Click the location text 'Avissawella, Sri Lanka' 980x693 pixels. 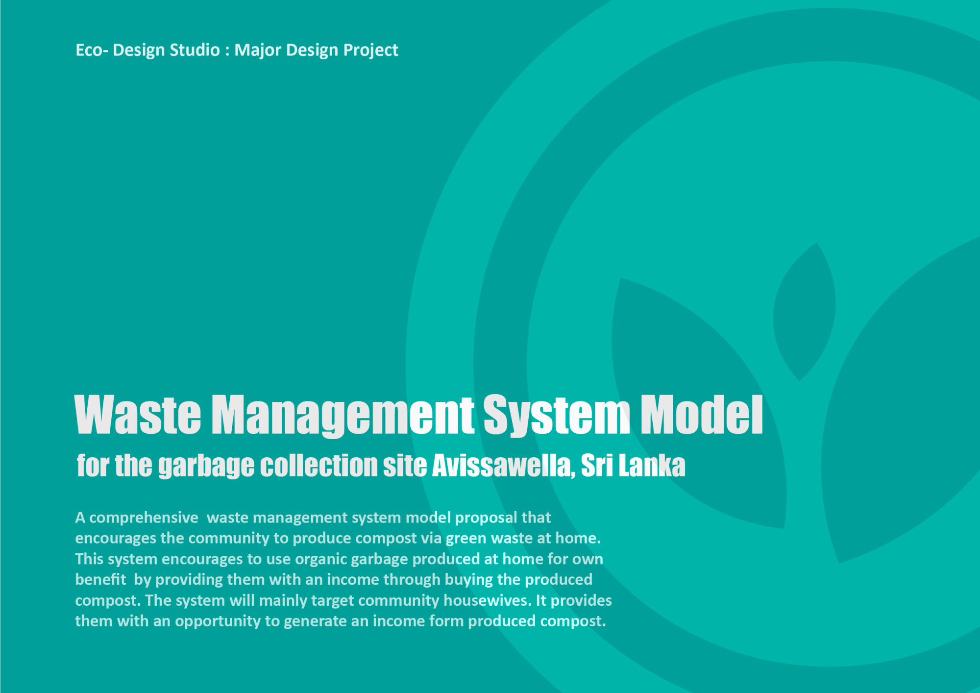(559, 466)
